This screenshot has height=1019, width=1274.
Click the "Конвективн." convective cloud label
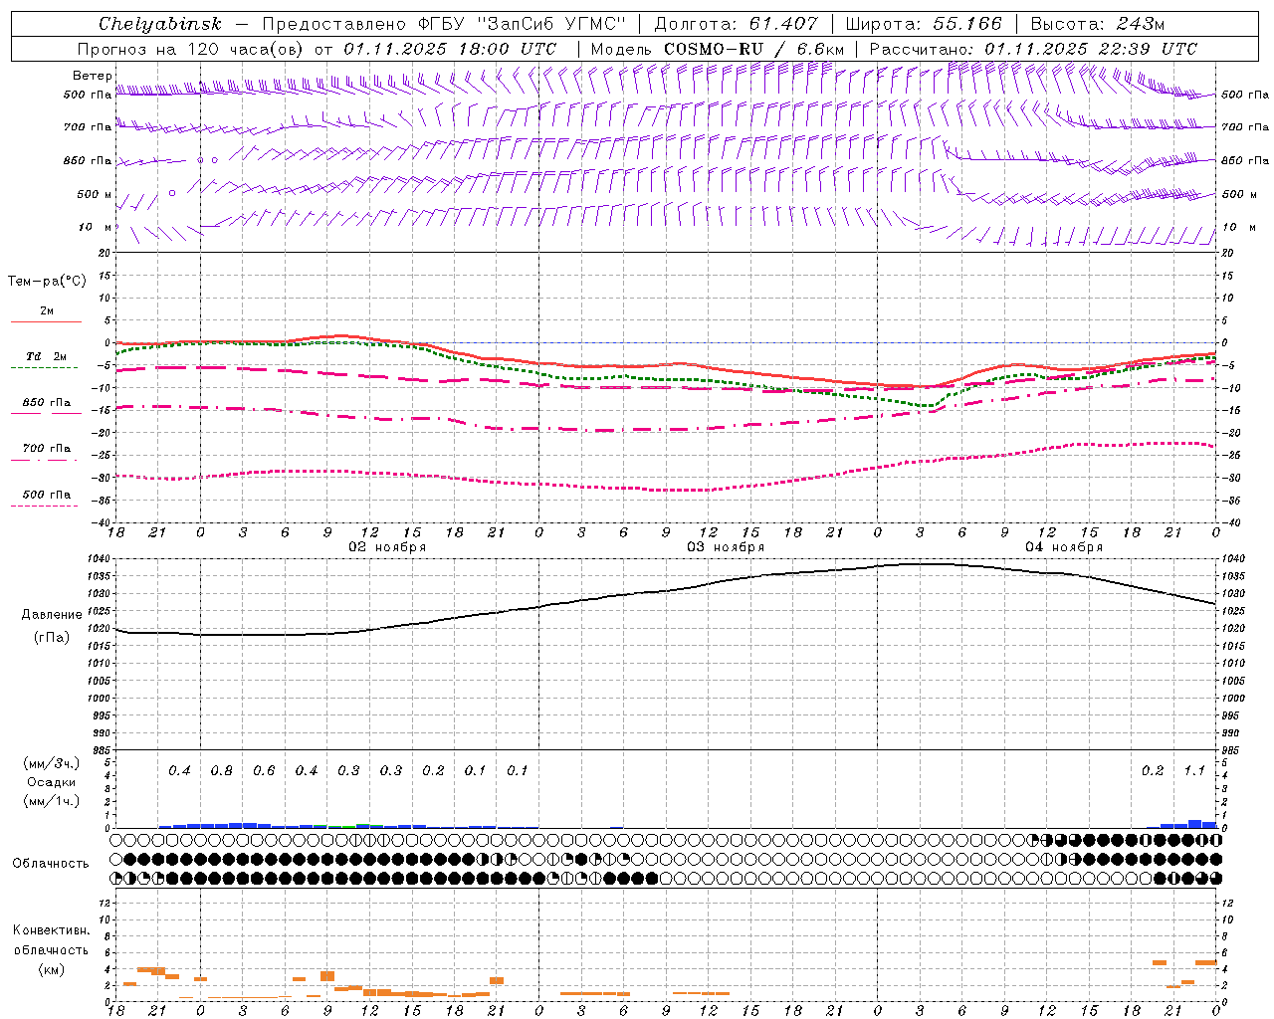[51, 930]
